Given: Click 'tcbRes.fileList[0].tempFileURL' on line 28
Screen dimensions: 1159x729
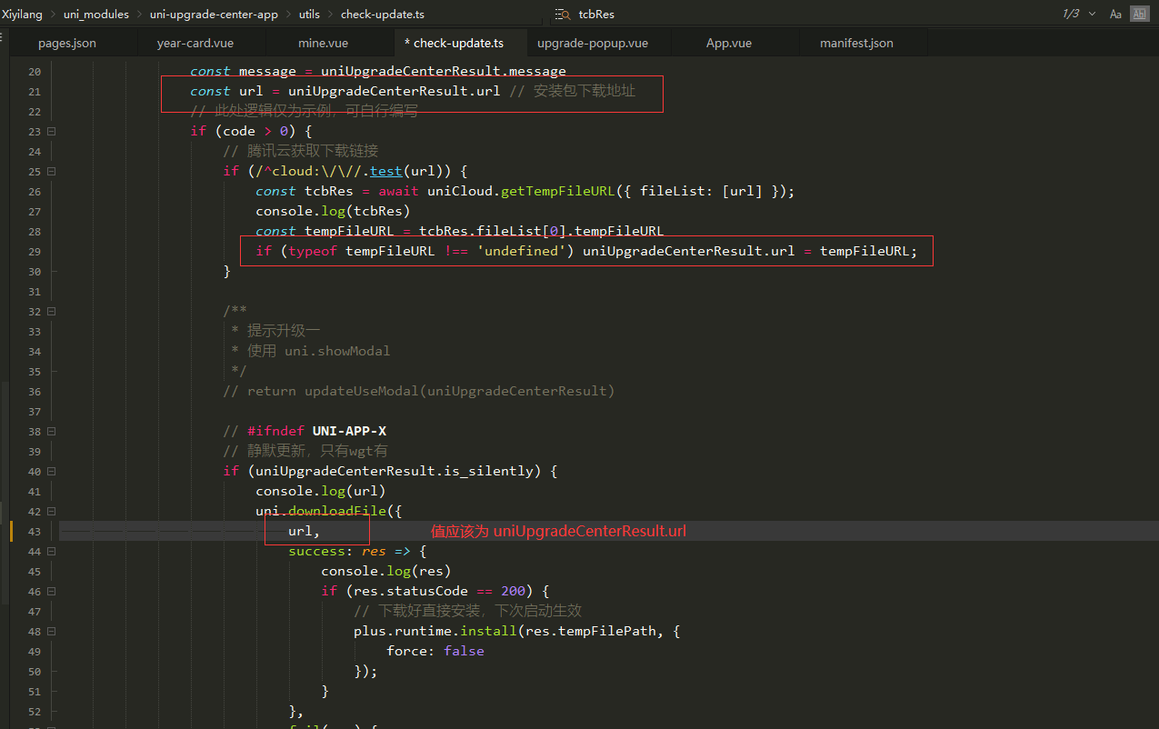Looking at the screenshot, I should click(x=542, y=231).
